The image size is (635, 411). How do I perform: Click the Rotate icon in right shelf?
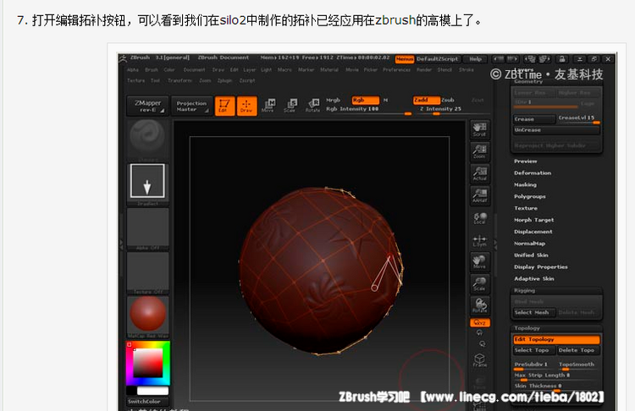point(480,306)
